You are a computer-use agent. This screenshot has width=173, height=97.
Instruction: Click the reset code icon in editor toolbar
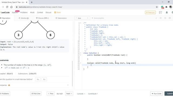click(x=165, y=18)
